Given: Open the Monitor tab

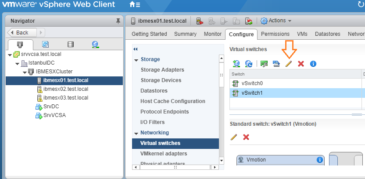Looking at the screenshot, I should (x=213, y=34).
